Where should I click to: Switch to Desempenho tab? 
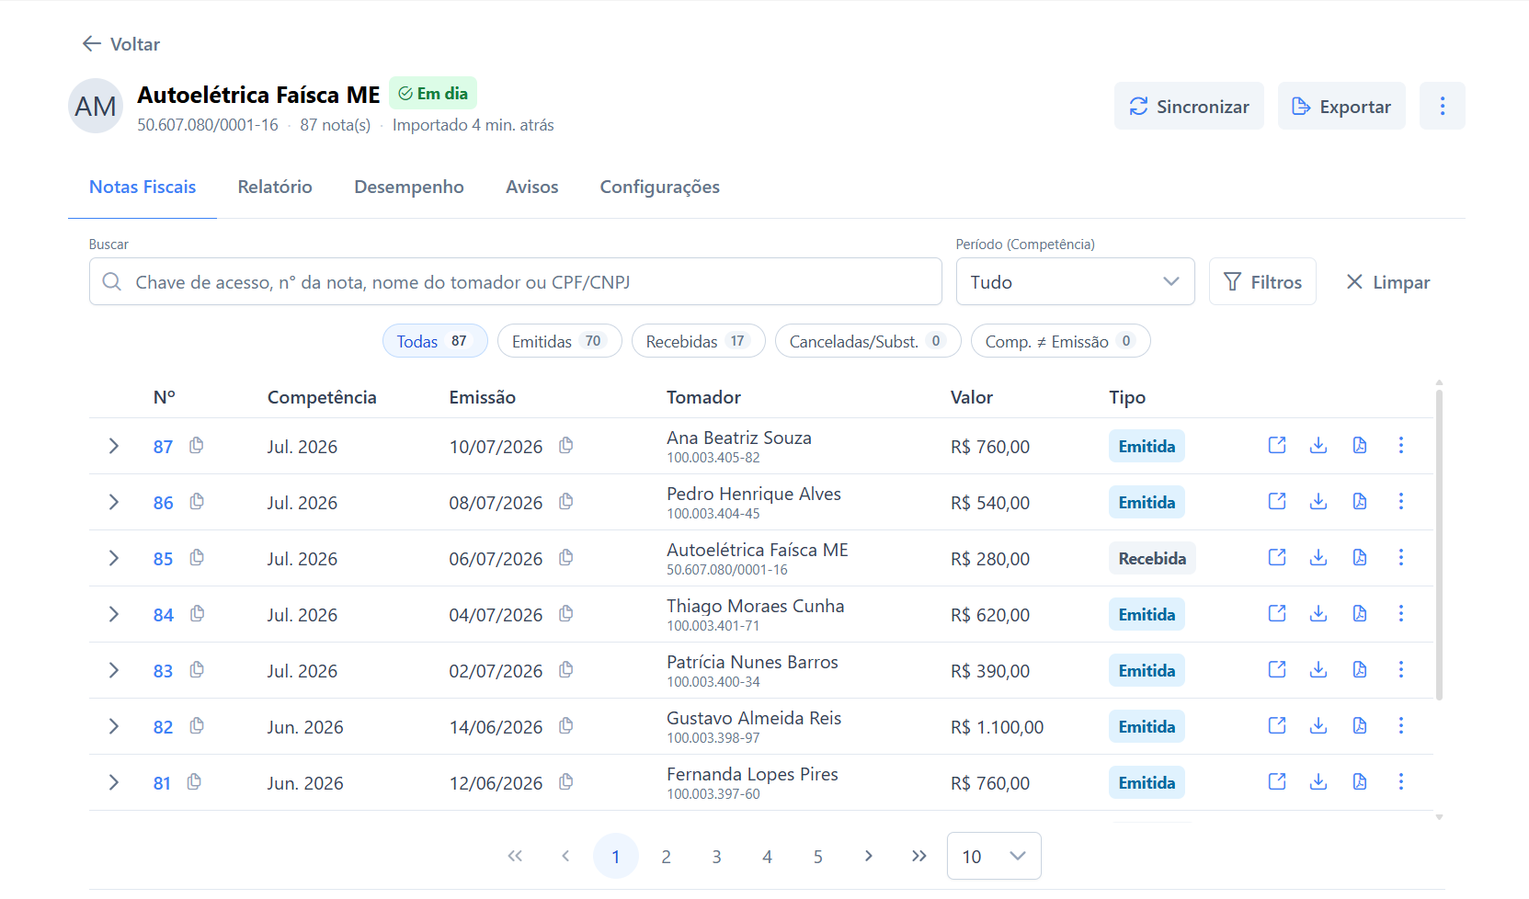pyautogui.click(x=409, y=187)
